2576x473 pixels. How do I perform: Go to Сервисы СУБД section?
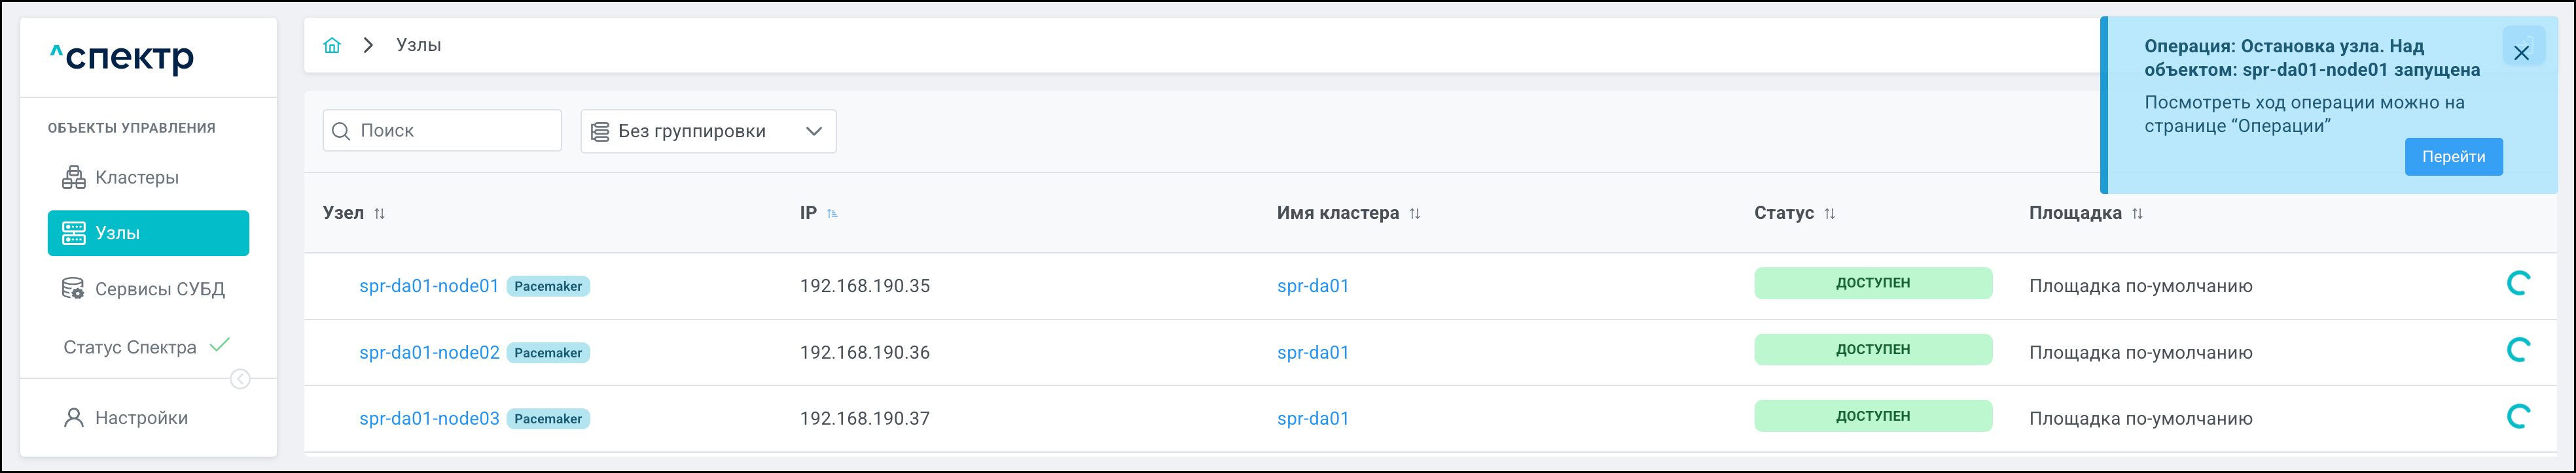159,289
